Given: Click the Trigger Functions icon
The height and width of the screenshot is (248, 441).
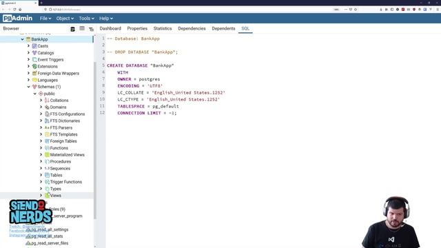Looking at the screenshot, I should click(x=47, y=182).
